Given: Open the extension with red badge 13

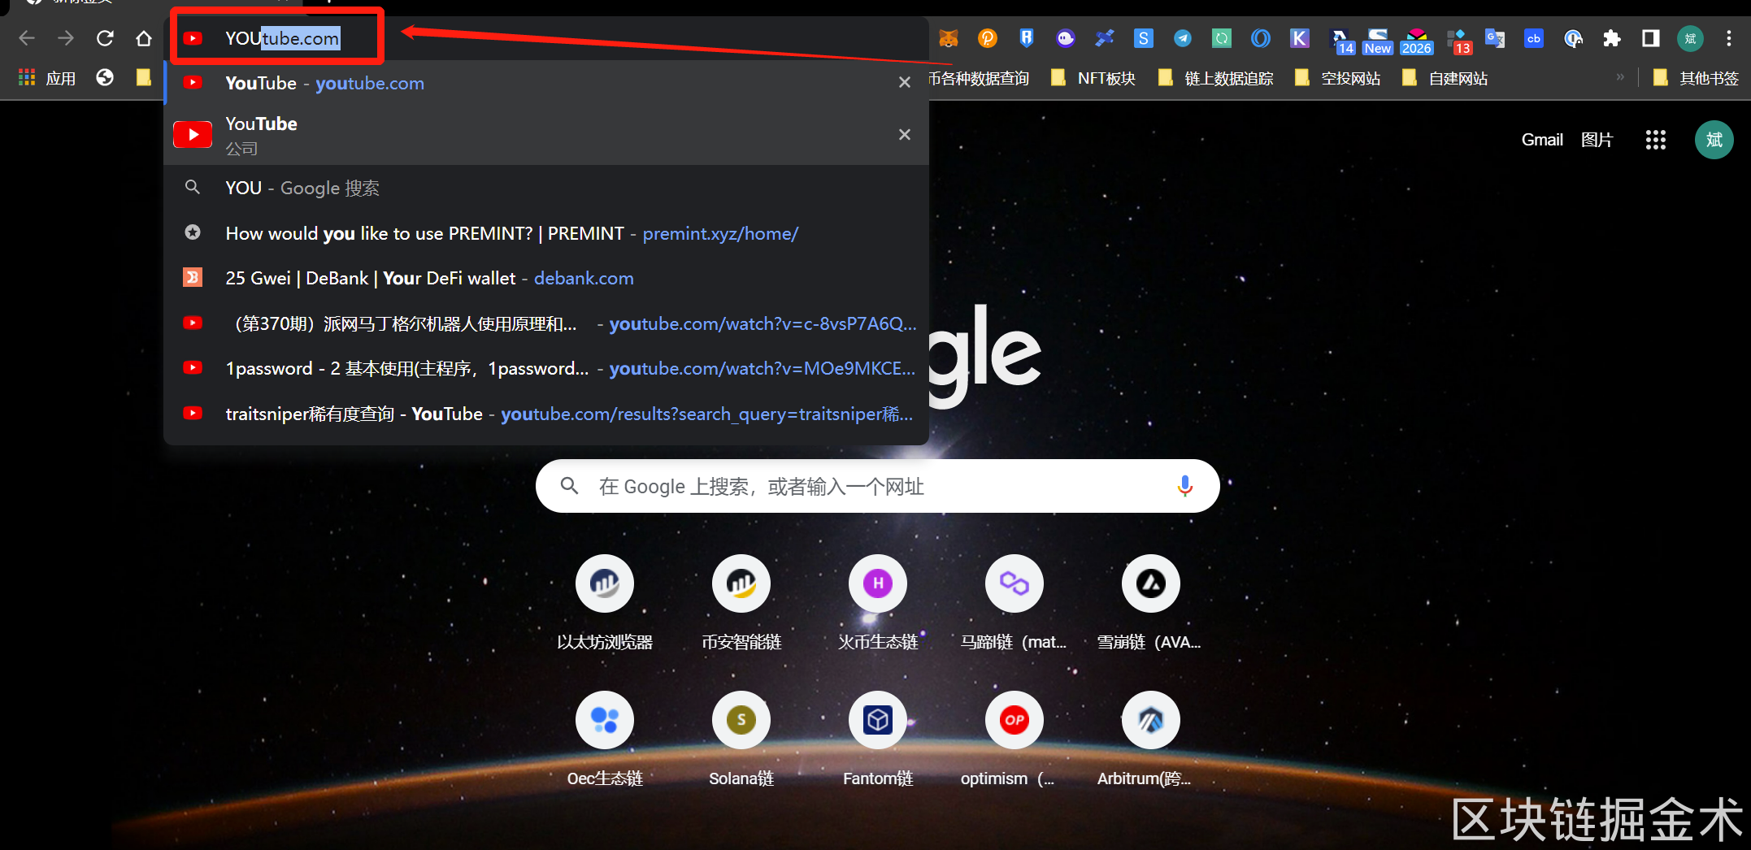Looking at the screenshot, I should pos(1459,41).
